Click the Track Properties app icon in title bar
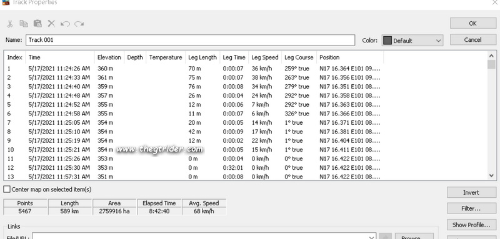Image resolution: width=500 pixels, height=239 pixels. pos(6,2)
